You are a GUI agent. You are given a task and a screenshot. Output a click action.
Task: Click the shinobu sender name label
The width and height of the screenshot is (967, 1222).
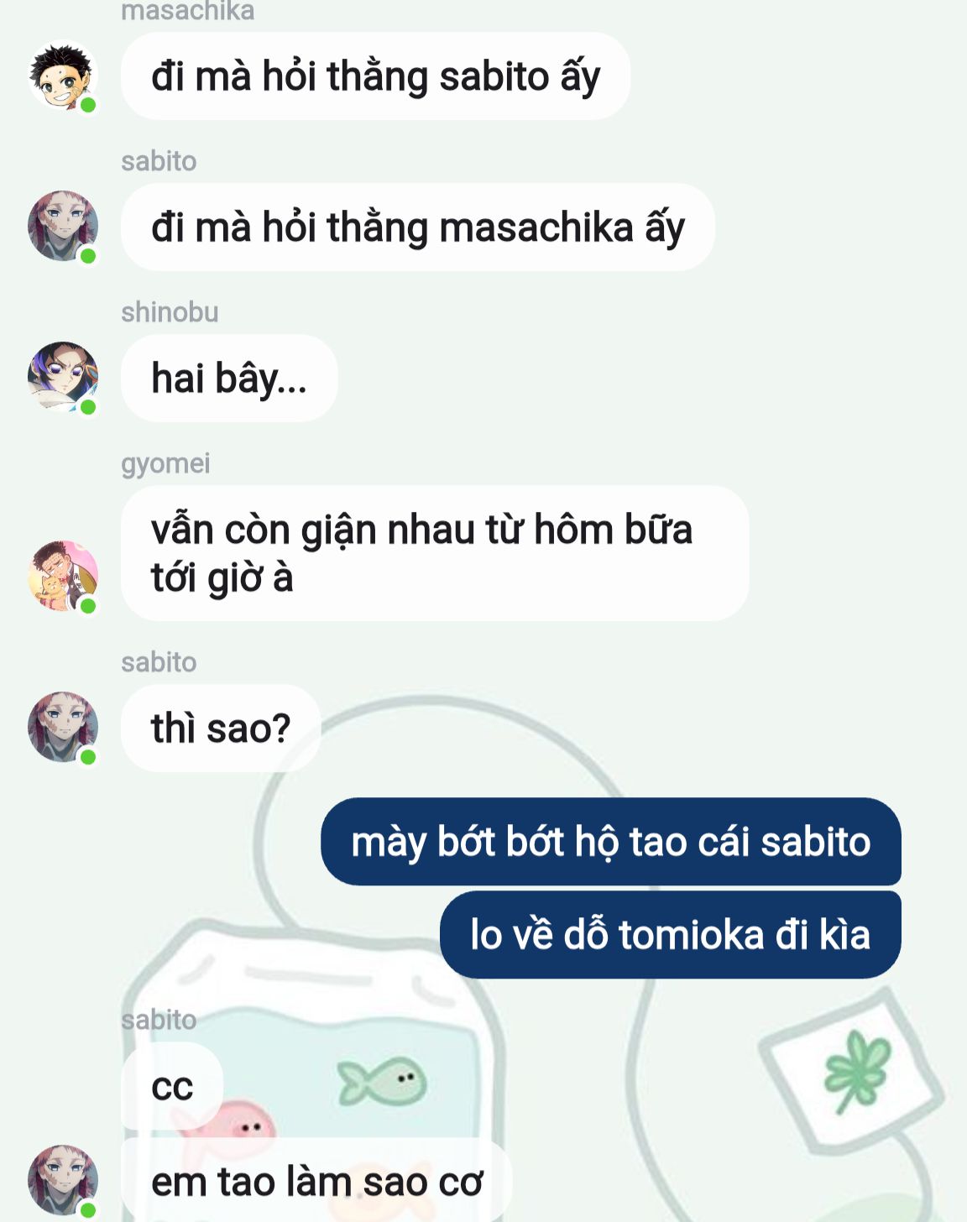[x=170, y=312]
